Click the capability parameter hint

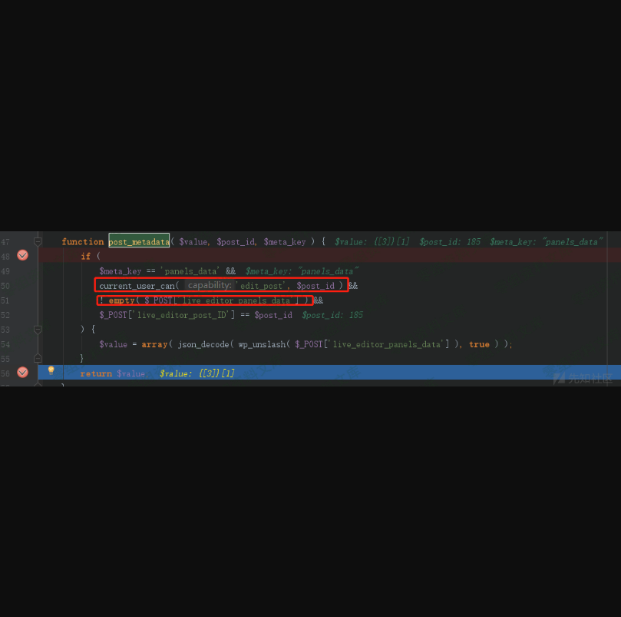pyautogui.click(x=210, y=285)
